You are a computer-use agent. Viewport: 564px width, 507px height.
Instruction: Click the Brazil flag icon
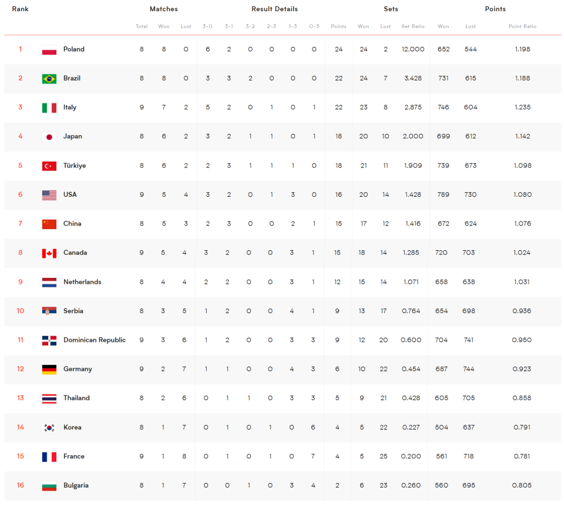point(49,79)
